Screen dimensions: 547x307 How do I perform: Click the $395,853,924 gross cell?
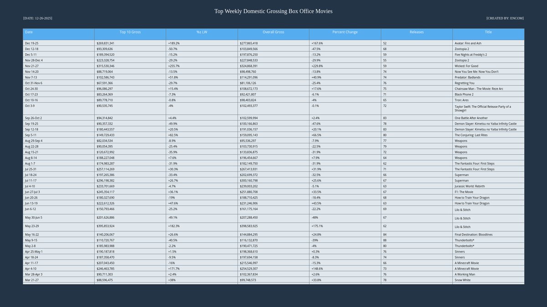point(130,226)
